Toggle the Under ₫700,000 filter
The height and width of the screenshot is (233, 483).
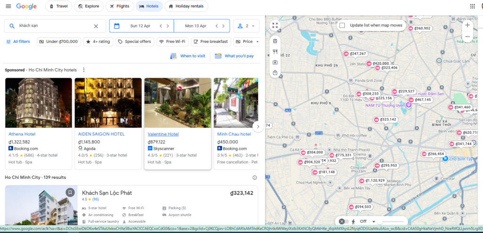[x=59, y=42]
